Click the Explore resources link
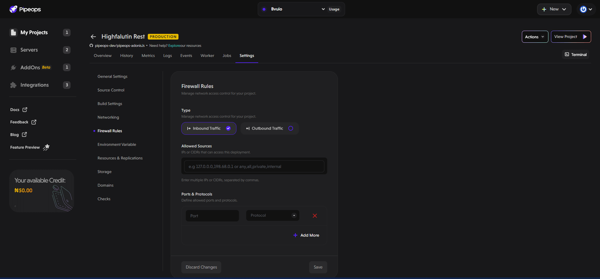Screen dimensions: 600x279 tap(174, 46)
